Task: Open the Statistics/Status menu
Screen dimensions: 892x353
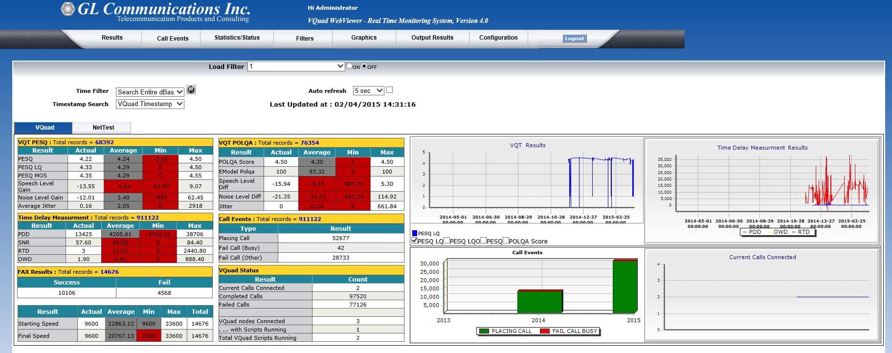Action: point(237,38)
